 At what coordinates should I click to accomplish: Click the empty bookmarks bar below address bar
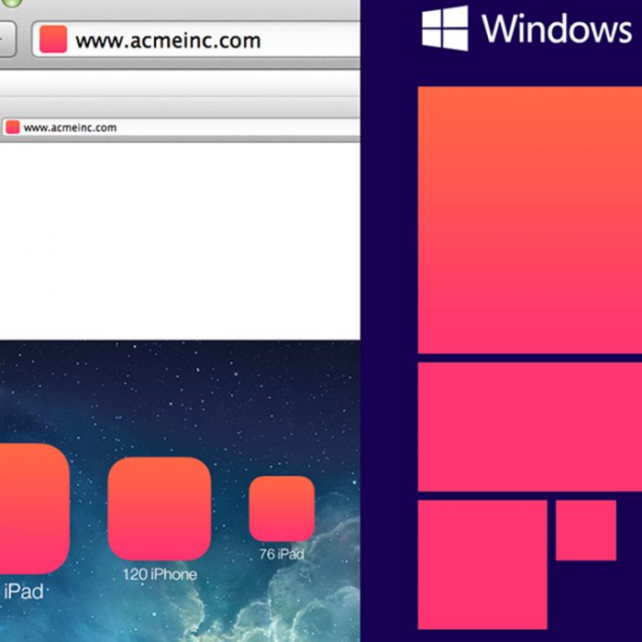pos(179,84)
